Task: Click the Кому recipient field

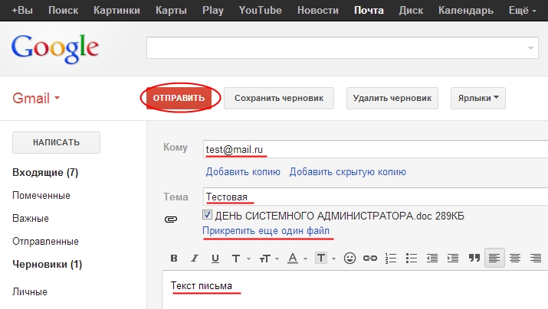Action: coord(376,149)
